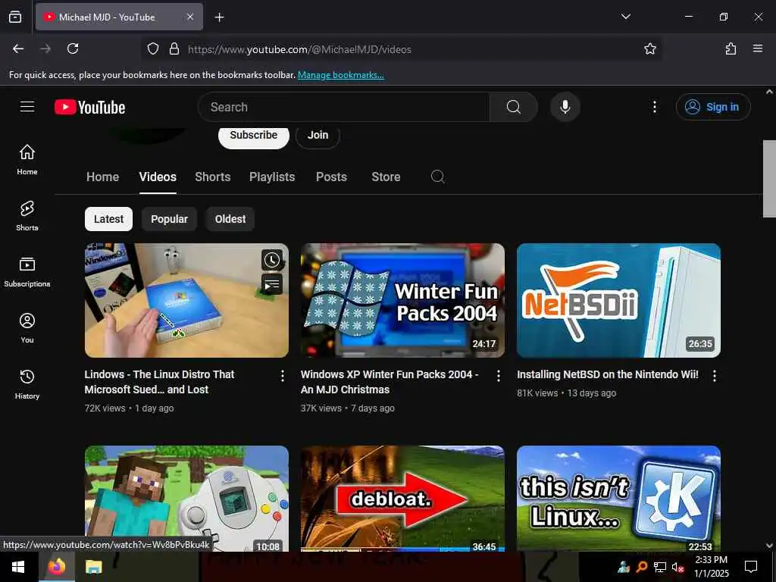The image size is (776, 582).
Task: Open options menu for Lindows video
Action: click(282, 376)
